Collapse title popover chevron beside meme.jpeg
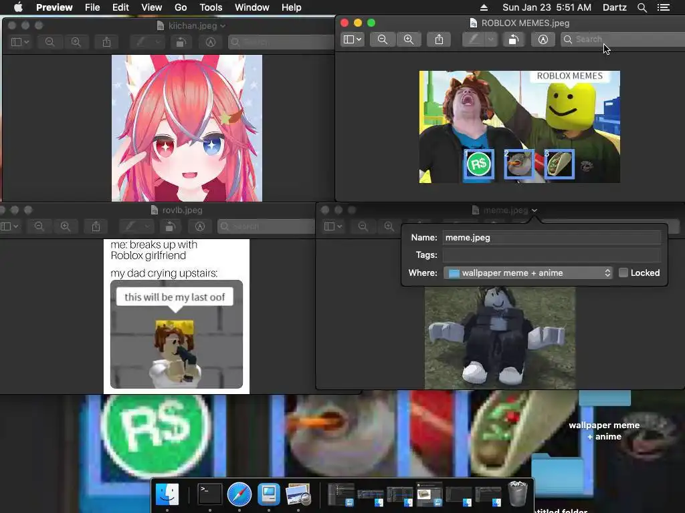 (534, 210)
